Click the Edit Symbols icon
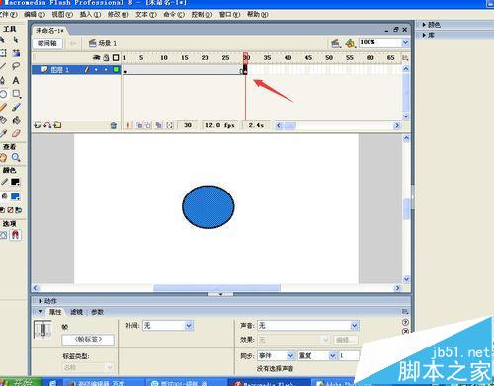This screenshot has width=494, height=386. pyautogui.click(x=350, y=43)
